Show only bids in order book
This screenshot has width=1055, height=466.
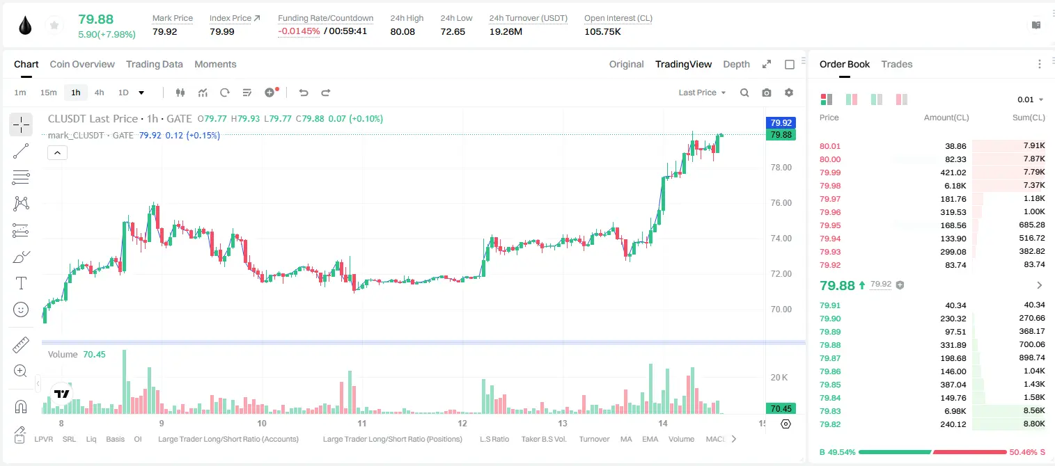coord(876,99)
